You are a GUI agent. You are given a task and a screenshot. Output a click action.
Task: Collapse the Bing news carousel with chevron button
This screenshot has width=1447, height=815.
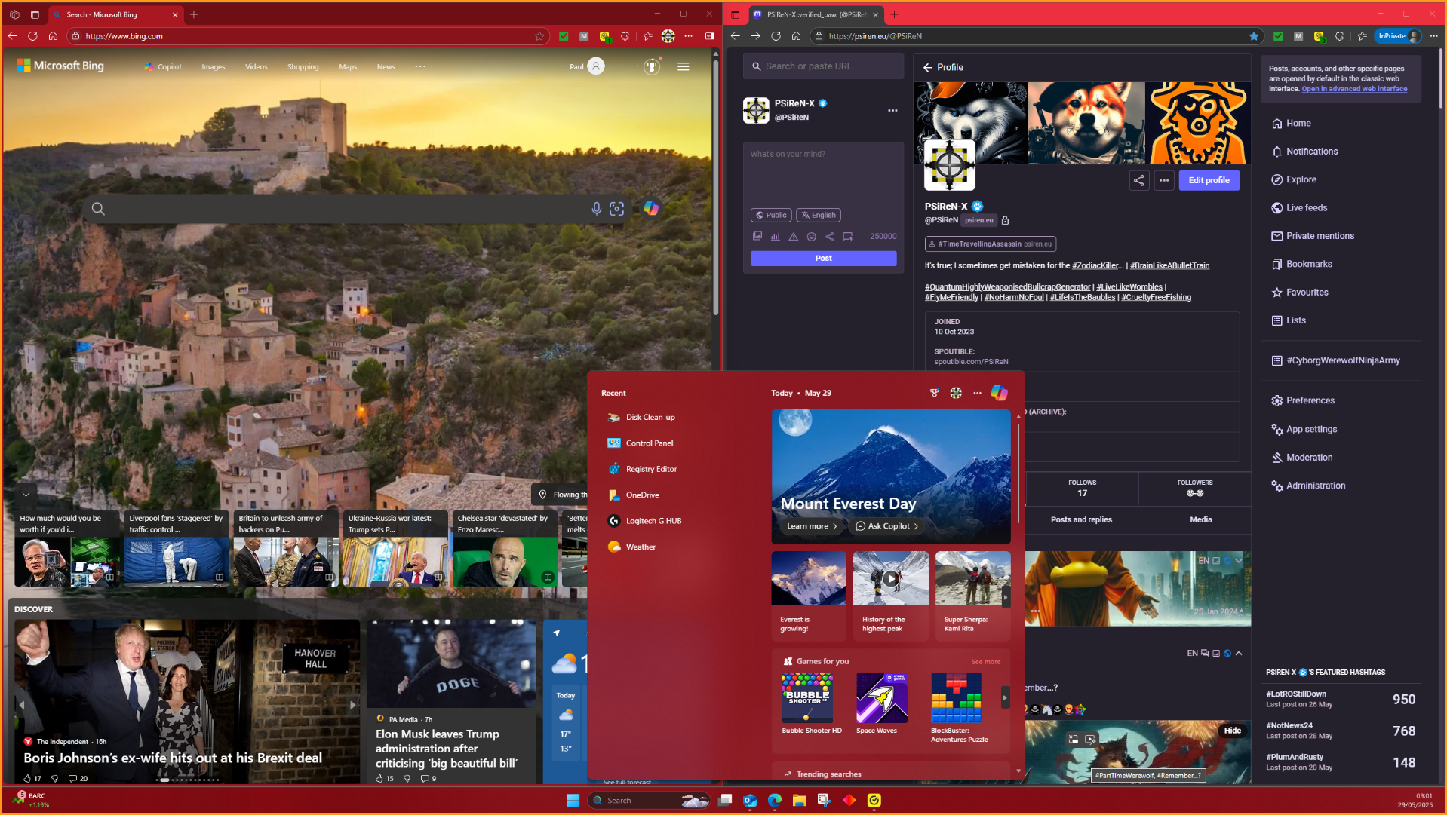[x=26, y=495]
